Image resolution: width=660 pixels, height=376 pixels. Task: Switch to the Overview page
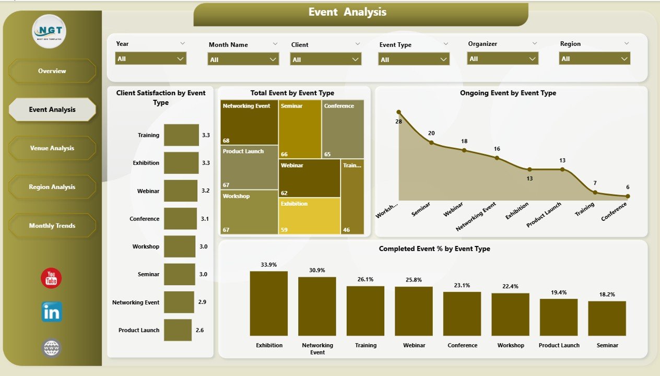pos(52,70)
